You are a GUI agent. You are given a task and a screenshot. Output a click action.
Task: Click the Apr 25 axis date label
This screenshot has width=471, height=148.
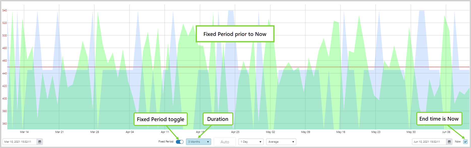(235, 132)
